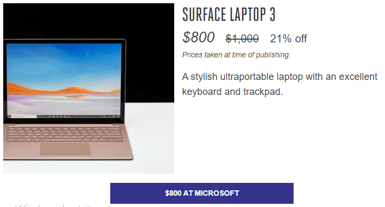Click the $800 at Microsoft button
Viewport: 385px width, 207px height.
point(202,193)
